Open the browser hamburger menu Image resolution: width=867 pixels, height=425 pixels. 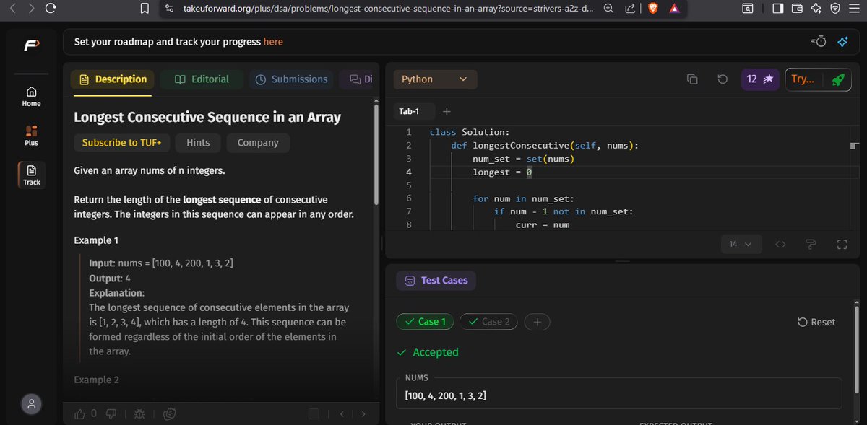coord(855,9)
